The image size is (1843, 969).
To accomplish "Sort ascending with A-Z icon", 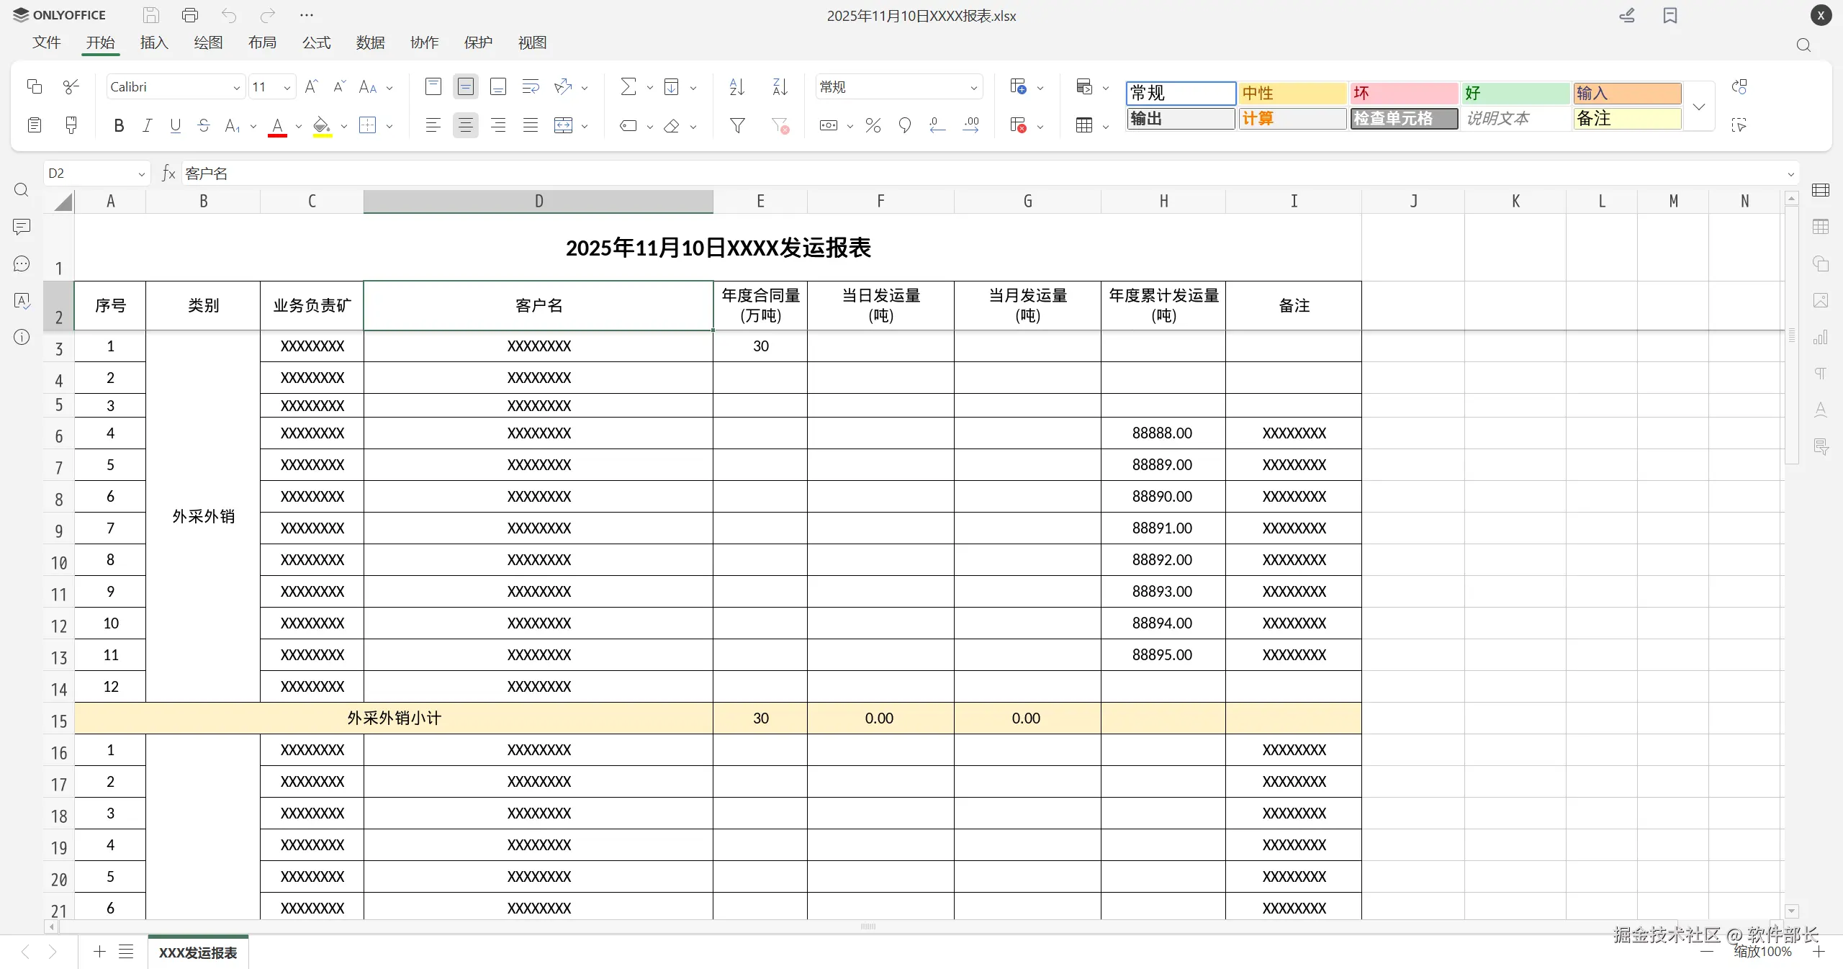I will click(x=736, y=87).
